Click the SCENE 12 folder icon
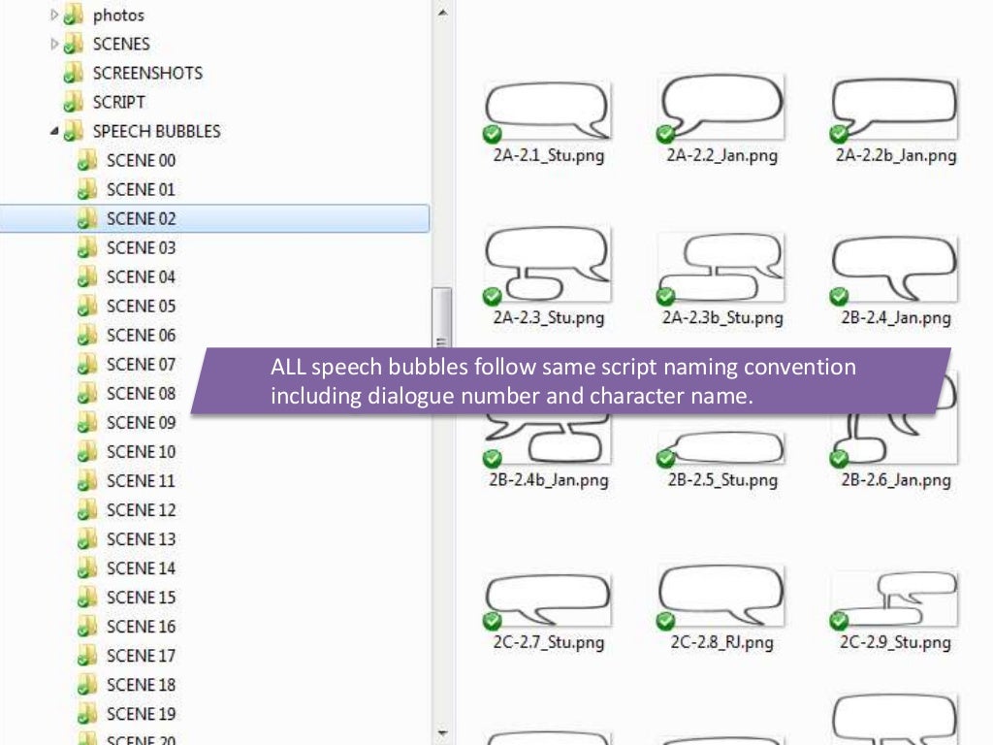 pos(87,510)
